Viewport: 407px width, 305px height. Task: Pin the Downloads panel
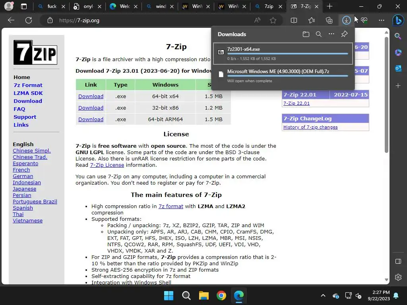click(x=344, y=34)
